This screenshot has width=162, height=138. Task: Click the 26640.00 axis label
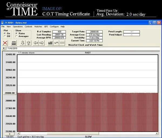pyautogui.click(x=10, y=116)
